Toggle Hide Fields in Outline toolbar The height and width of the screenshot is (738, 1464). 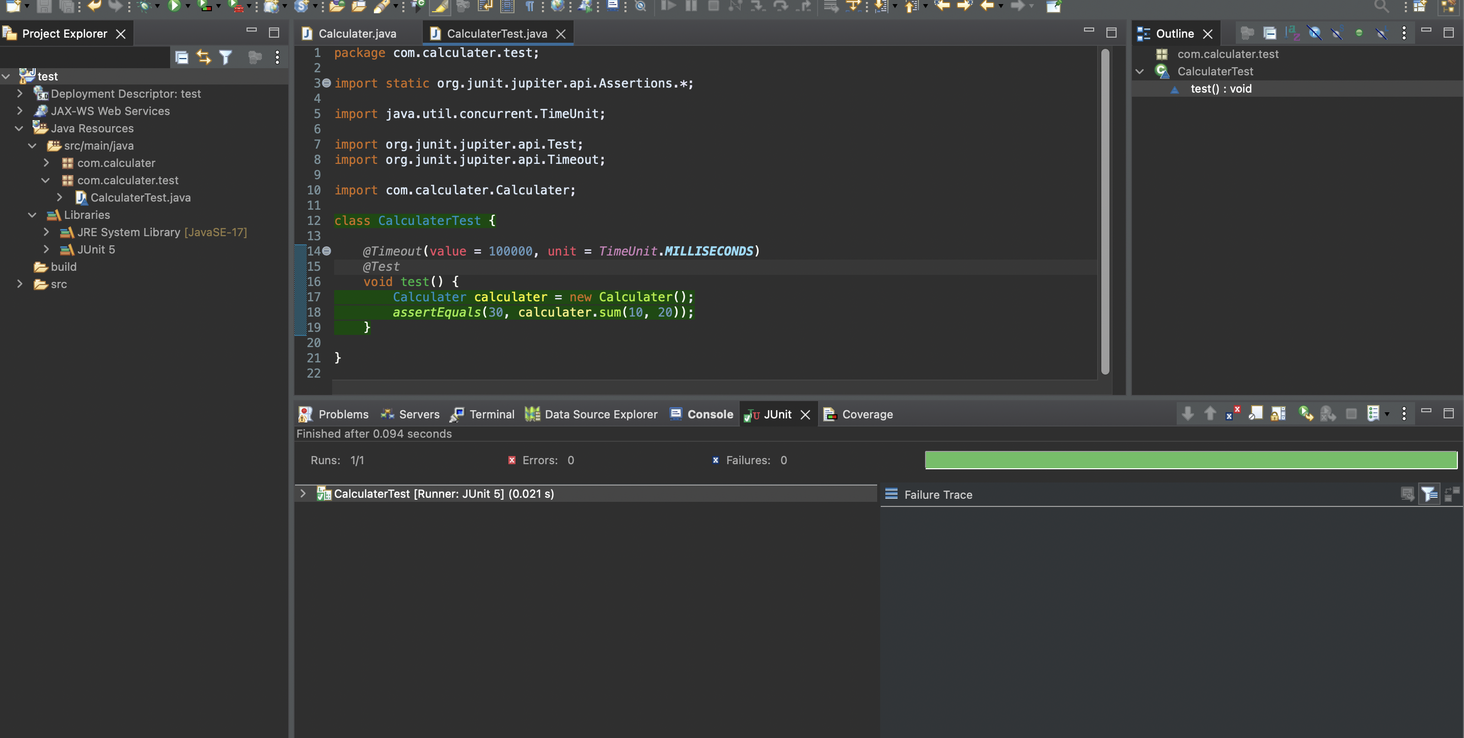point(1315,34)
